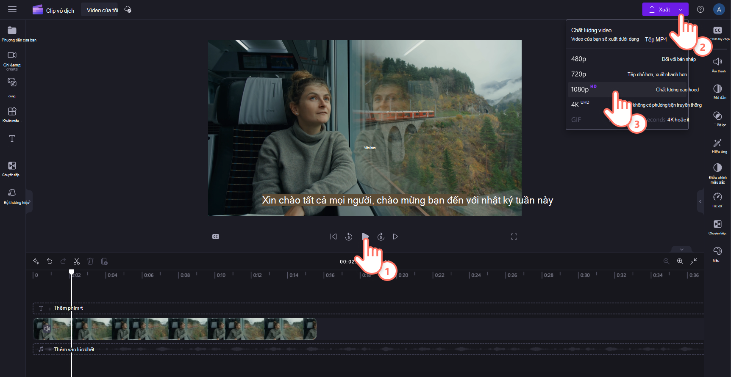The width and height of the screenshot is (731, 377).
Task: Open the Ghi & create recording panel
Action: coord(12,61)
